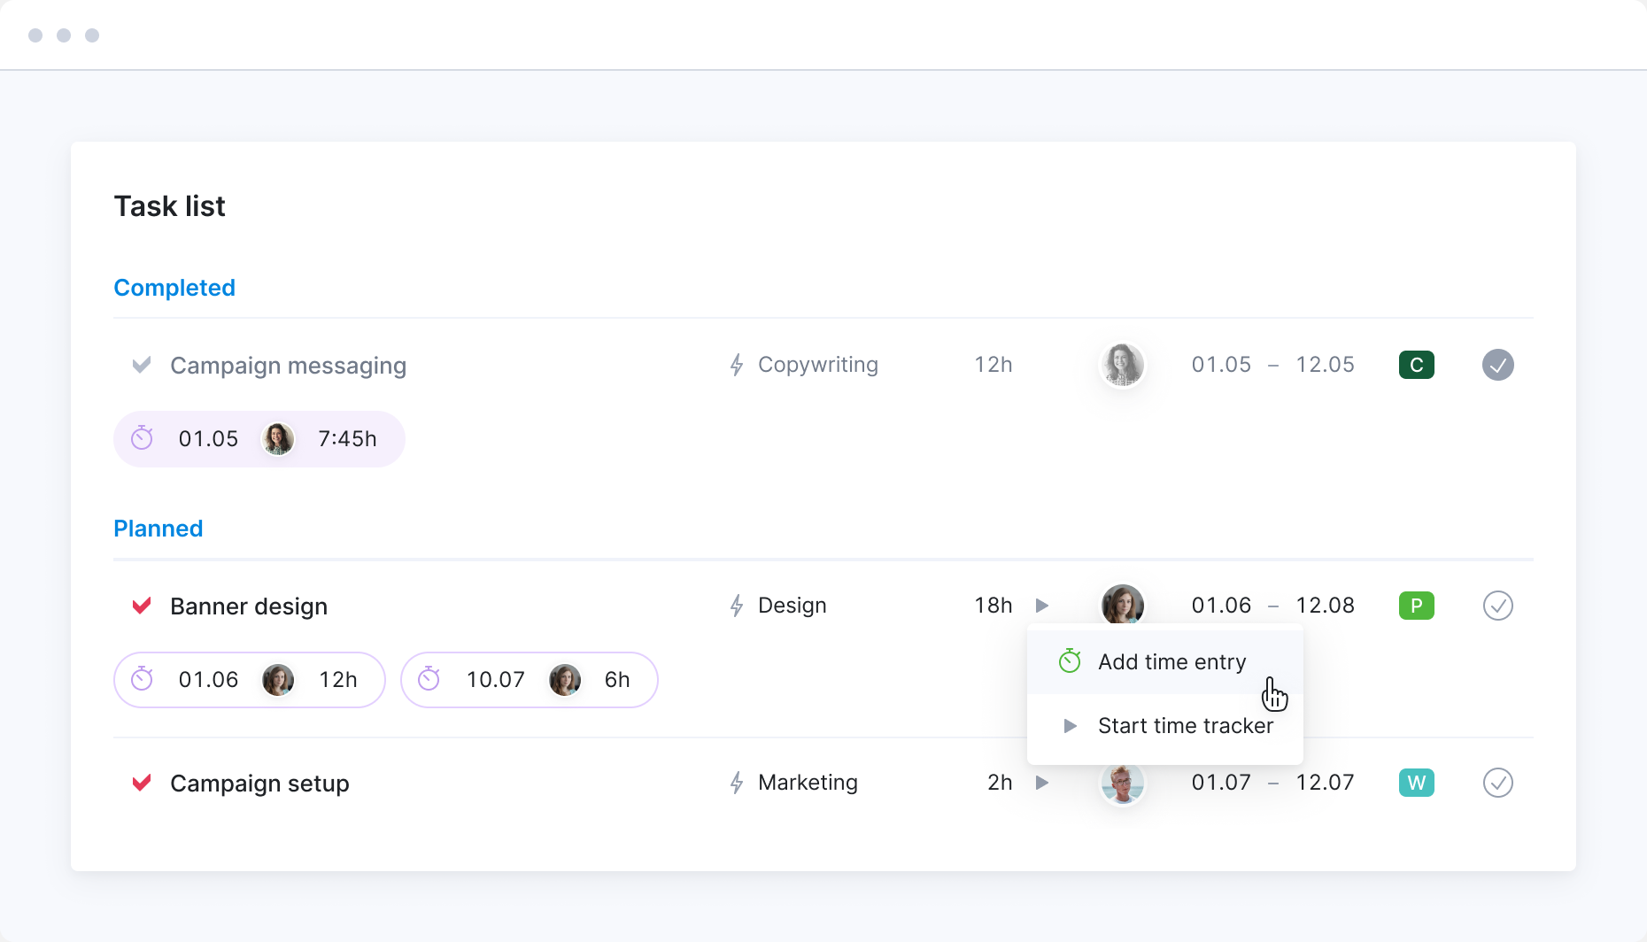Click the 01.05 start date of Campaign messaging
This screenshot has width=1647, height=942.
click(x=1221, y=365)
